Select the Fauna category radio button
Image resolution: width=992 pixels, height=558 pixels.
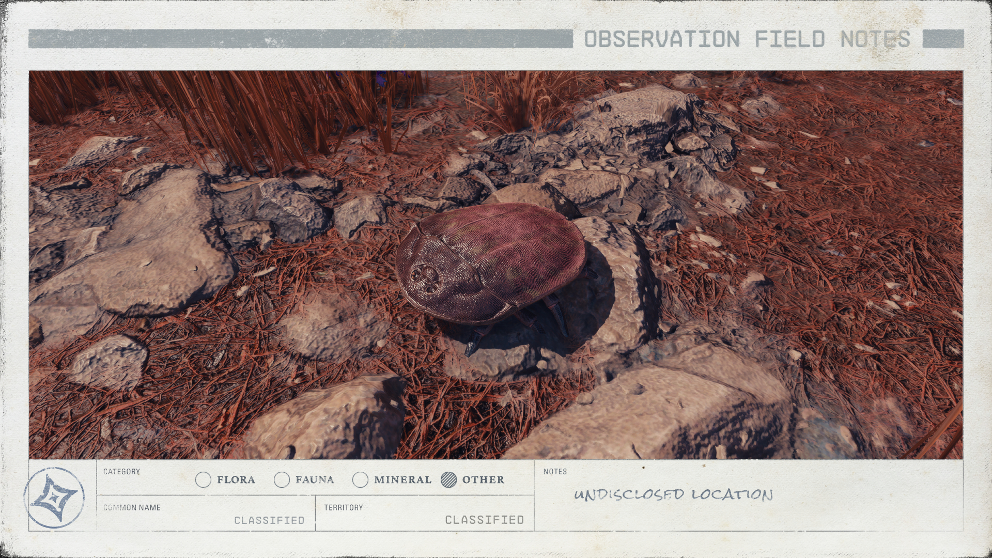[282, 480]
